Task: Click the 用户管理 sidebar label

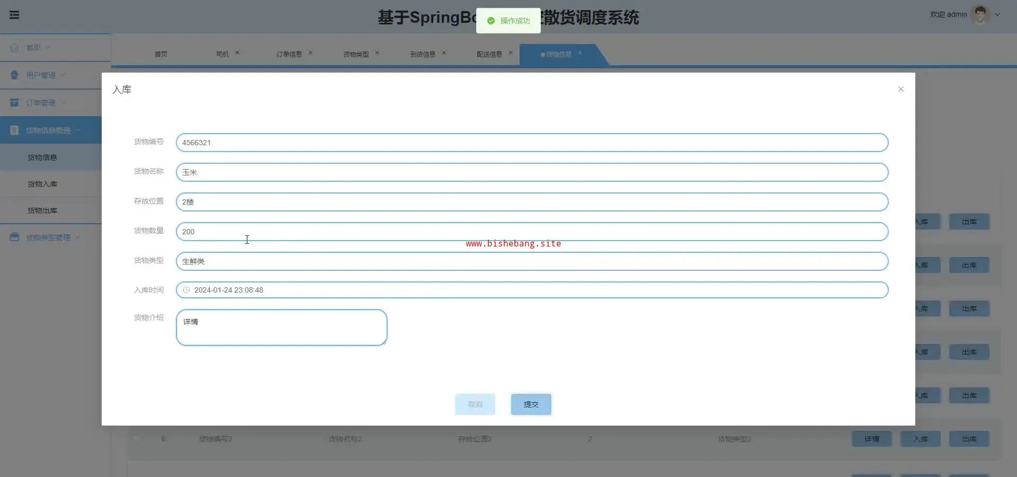Action: [x=41, y=75]
